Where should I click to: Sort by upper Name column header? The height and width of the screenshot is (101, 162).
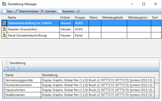pos(33,17)
